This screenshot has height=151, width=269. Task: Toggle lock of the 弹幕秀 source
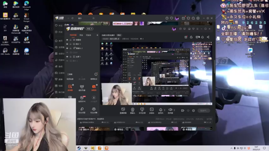tap(71, 40)
